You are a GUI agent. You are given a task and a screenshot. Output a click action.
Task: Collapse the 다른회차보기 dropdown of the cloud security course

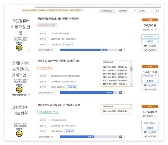click(x=117, y=62)
